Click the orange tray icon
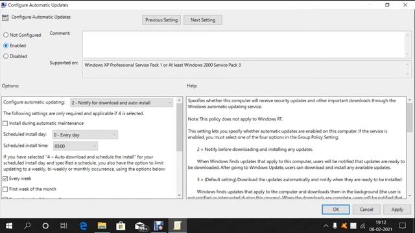The height and width of the screenshot is (233, 415). pyautogui.click(x=344, y=226)
